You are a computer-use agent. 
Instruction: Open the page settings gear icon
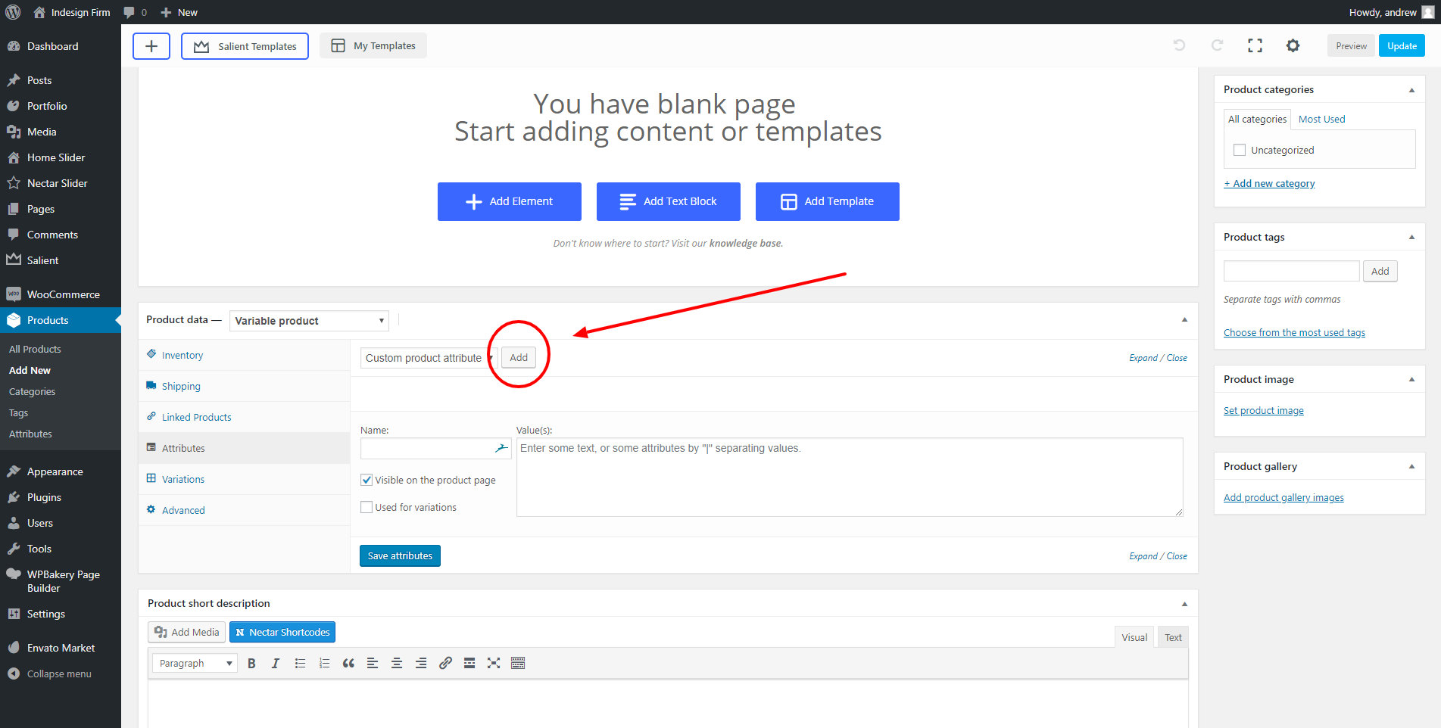coord(1293,46)
